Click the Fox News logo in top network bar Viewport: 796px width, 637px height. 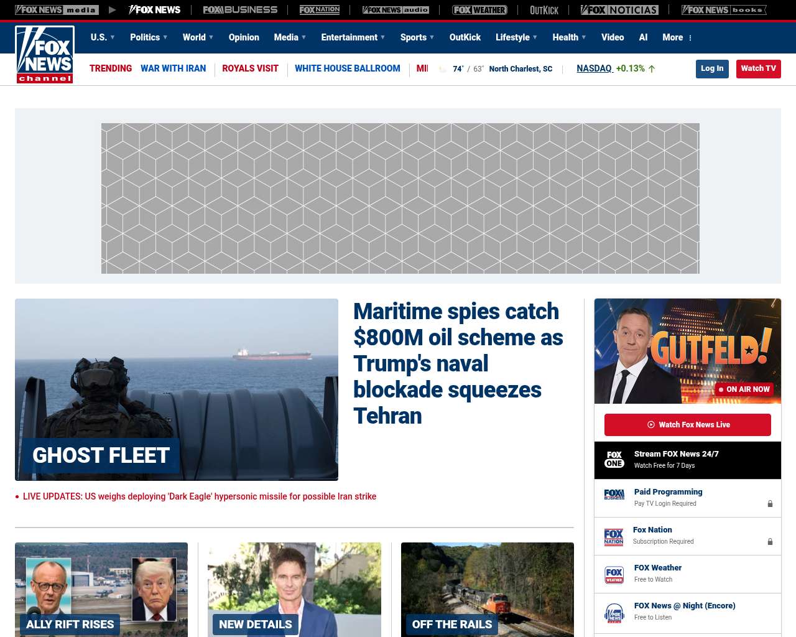click(x=154, y=10)
